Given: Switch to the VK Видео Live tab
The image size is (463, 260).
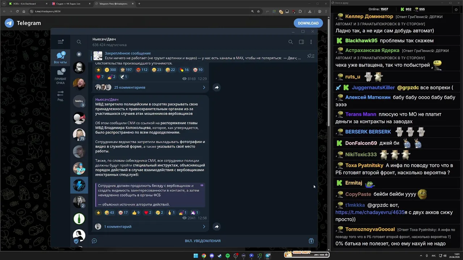Looking at the screenshot, I should click(71, 4).
